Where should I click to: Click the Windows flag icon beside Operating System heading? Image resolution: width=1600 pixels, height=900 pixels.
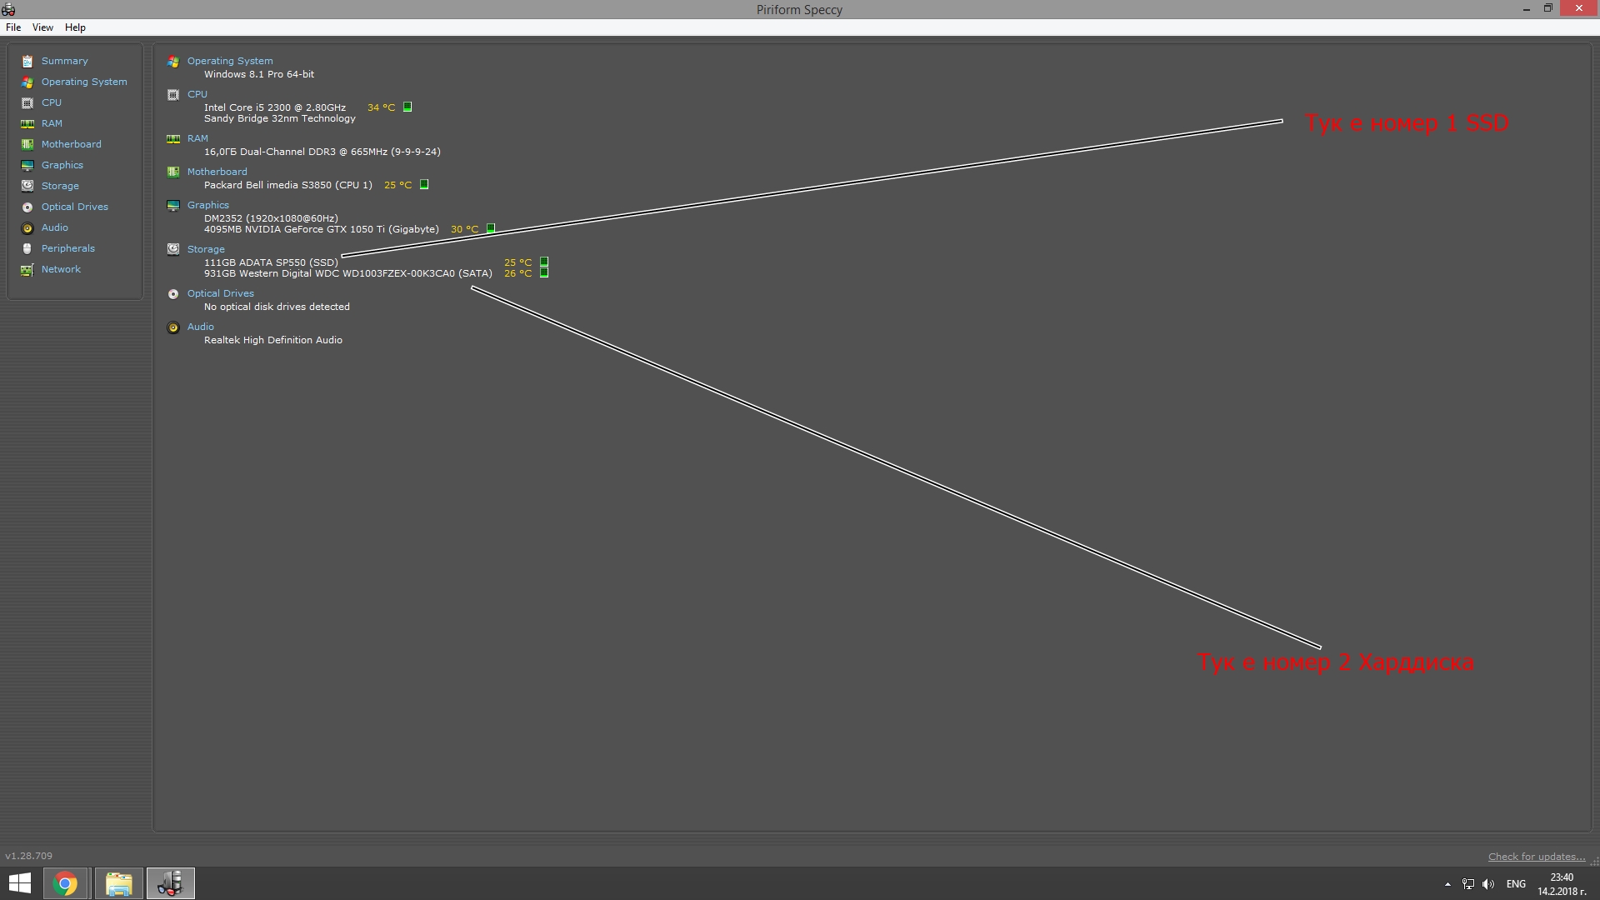tap(173, 61)
